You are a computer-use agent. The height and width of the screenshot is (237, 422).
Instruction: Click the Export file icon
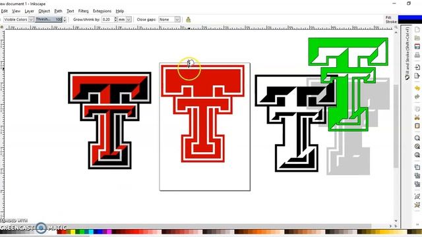[417, 76]
